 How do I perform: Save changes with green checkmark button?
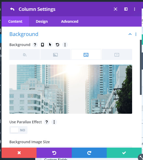coord(124,153)
